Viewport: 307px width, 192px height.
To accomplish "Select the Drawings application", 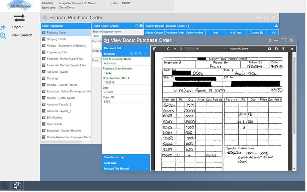I will click(66, 78).
